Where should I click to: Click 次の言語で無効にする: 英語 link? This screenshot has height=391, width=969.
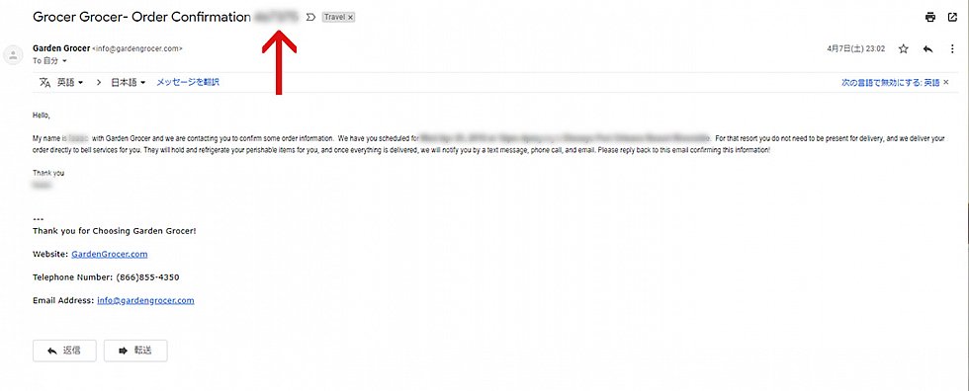(890, 82)
